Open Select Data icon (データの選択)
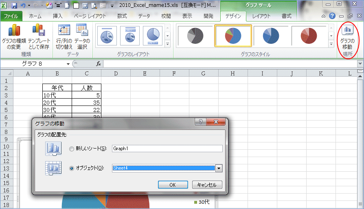 (83, 37)
